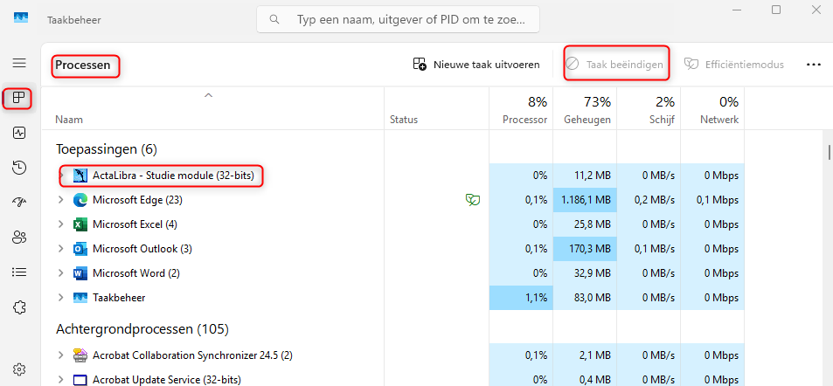
Task: Click Word memory value 32,9 MB
Action: pyautogui.click(x=585, y=273)
